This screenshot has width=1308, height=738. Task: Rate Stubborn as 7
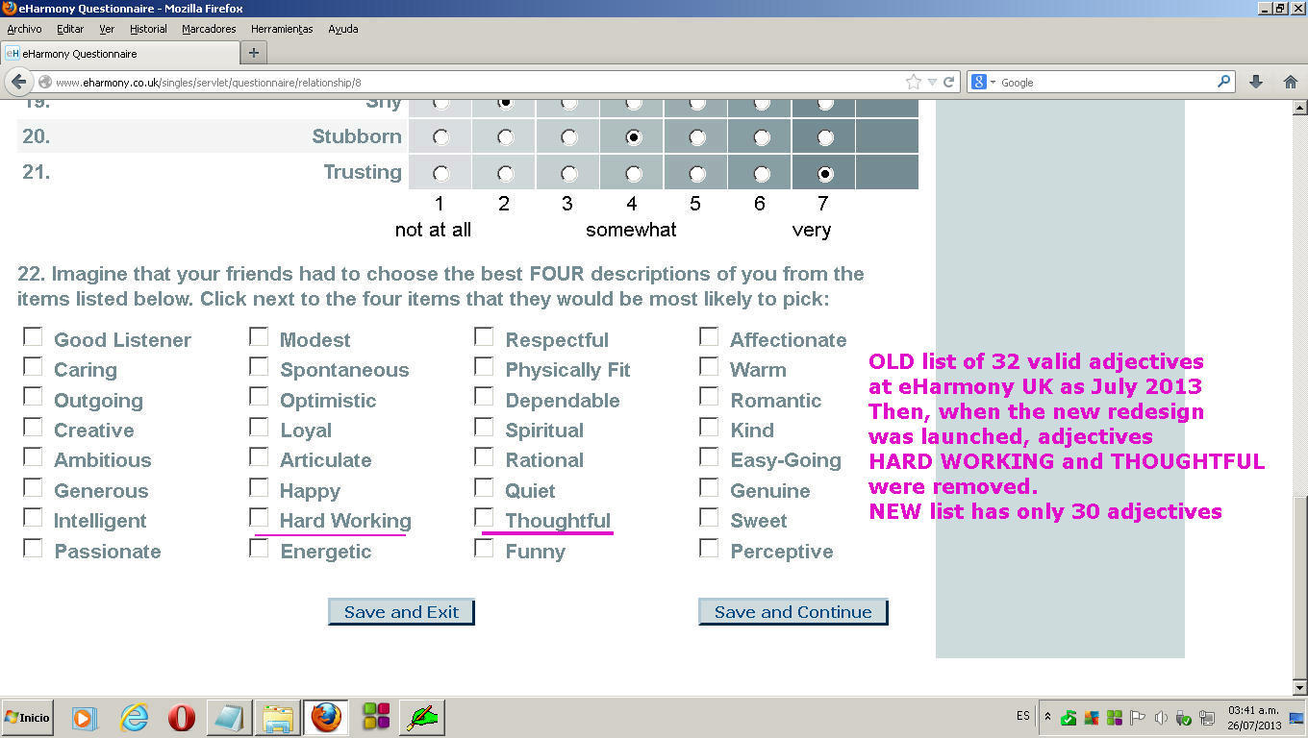[825, 137]
